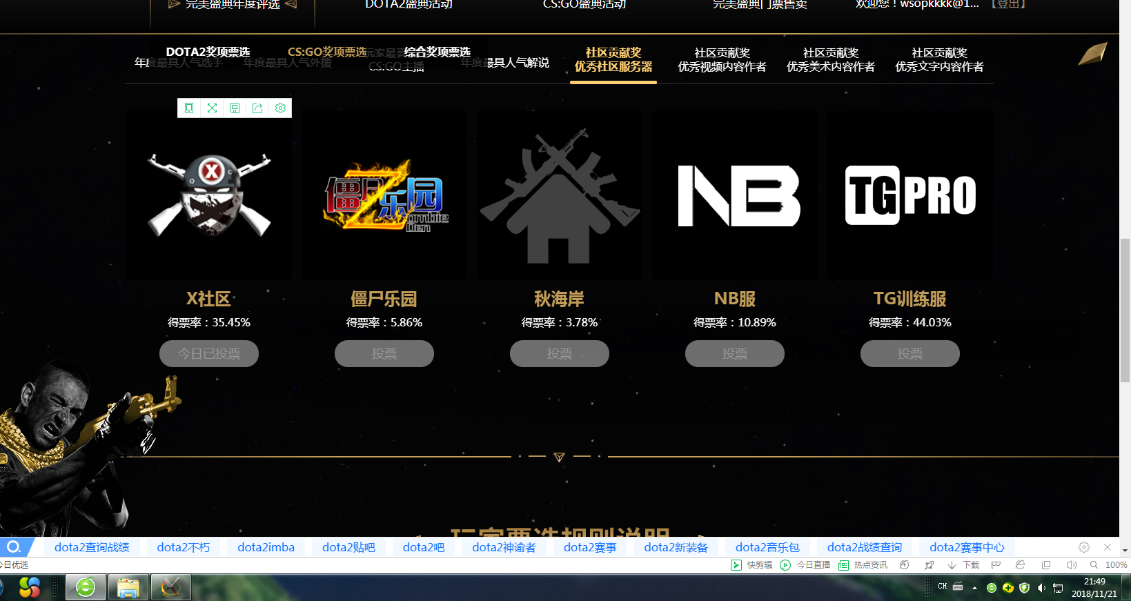1131x601 pixels.
Task: Click the colorful pinwheel taskbar icon
Action: pyautogui.click(x=30, y=587)
